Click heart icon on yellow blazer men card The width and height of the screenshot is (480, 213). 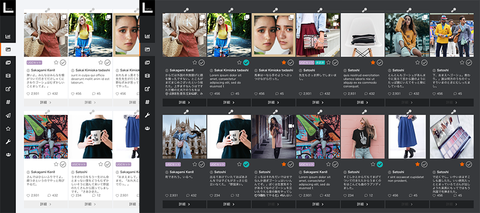pos(434,94)
